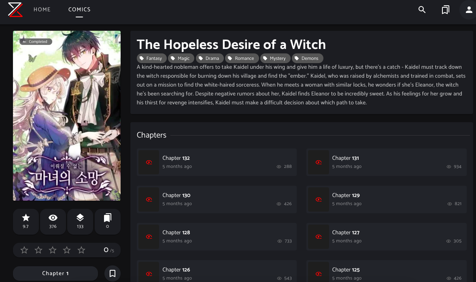Open saved bookmarks from the navbar icon

446,10
